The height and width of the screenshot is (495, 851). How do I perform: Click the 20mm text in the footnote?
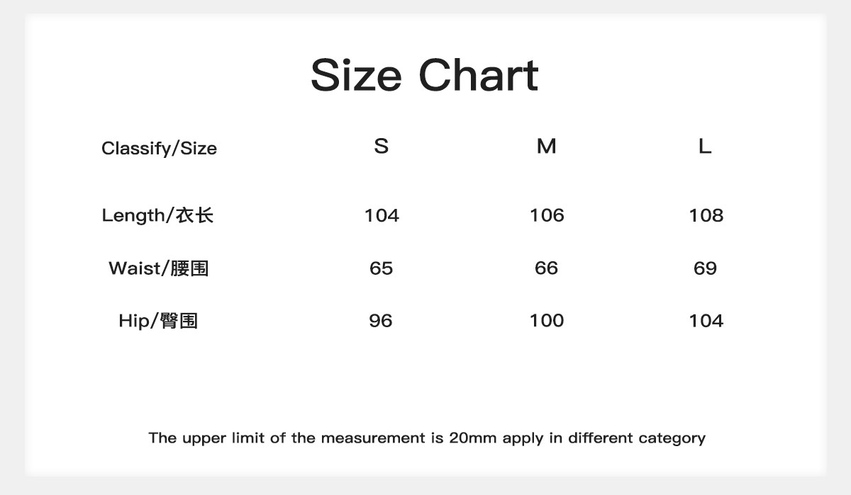pos(472,438)
